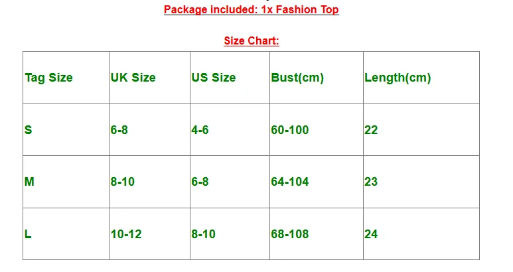The height and width of the screenshot is (272, 513).
Task: Click the 'M' tag size cell
Action: (x=29, y=182)
